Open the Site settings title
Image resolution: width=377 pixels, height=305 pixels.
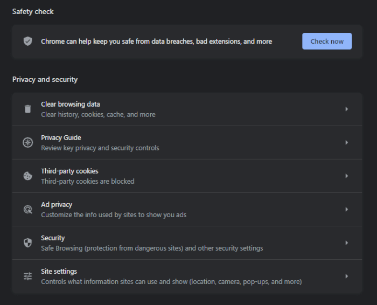59,272
